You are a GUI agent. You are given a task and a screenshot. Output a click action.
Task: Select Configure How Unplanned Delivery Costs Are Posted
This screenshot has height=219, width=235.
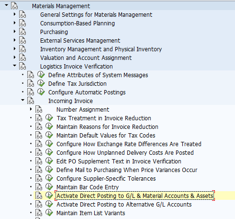pyautogui.click(x=125, y=153)
